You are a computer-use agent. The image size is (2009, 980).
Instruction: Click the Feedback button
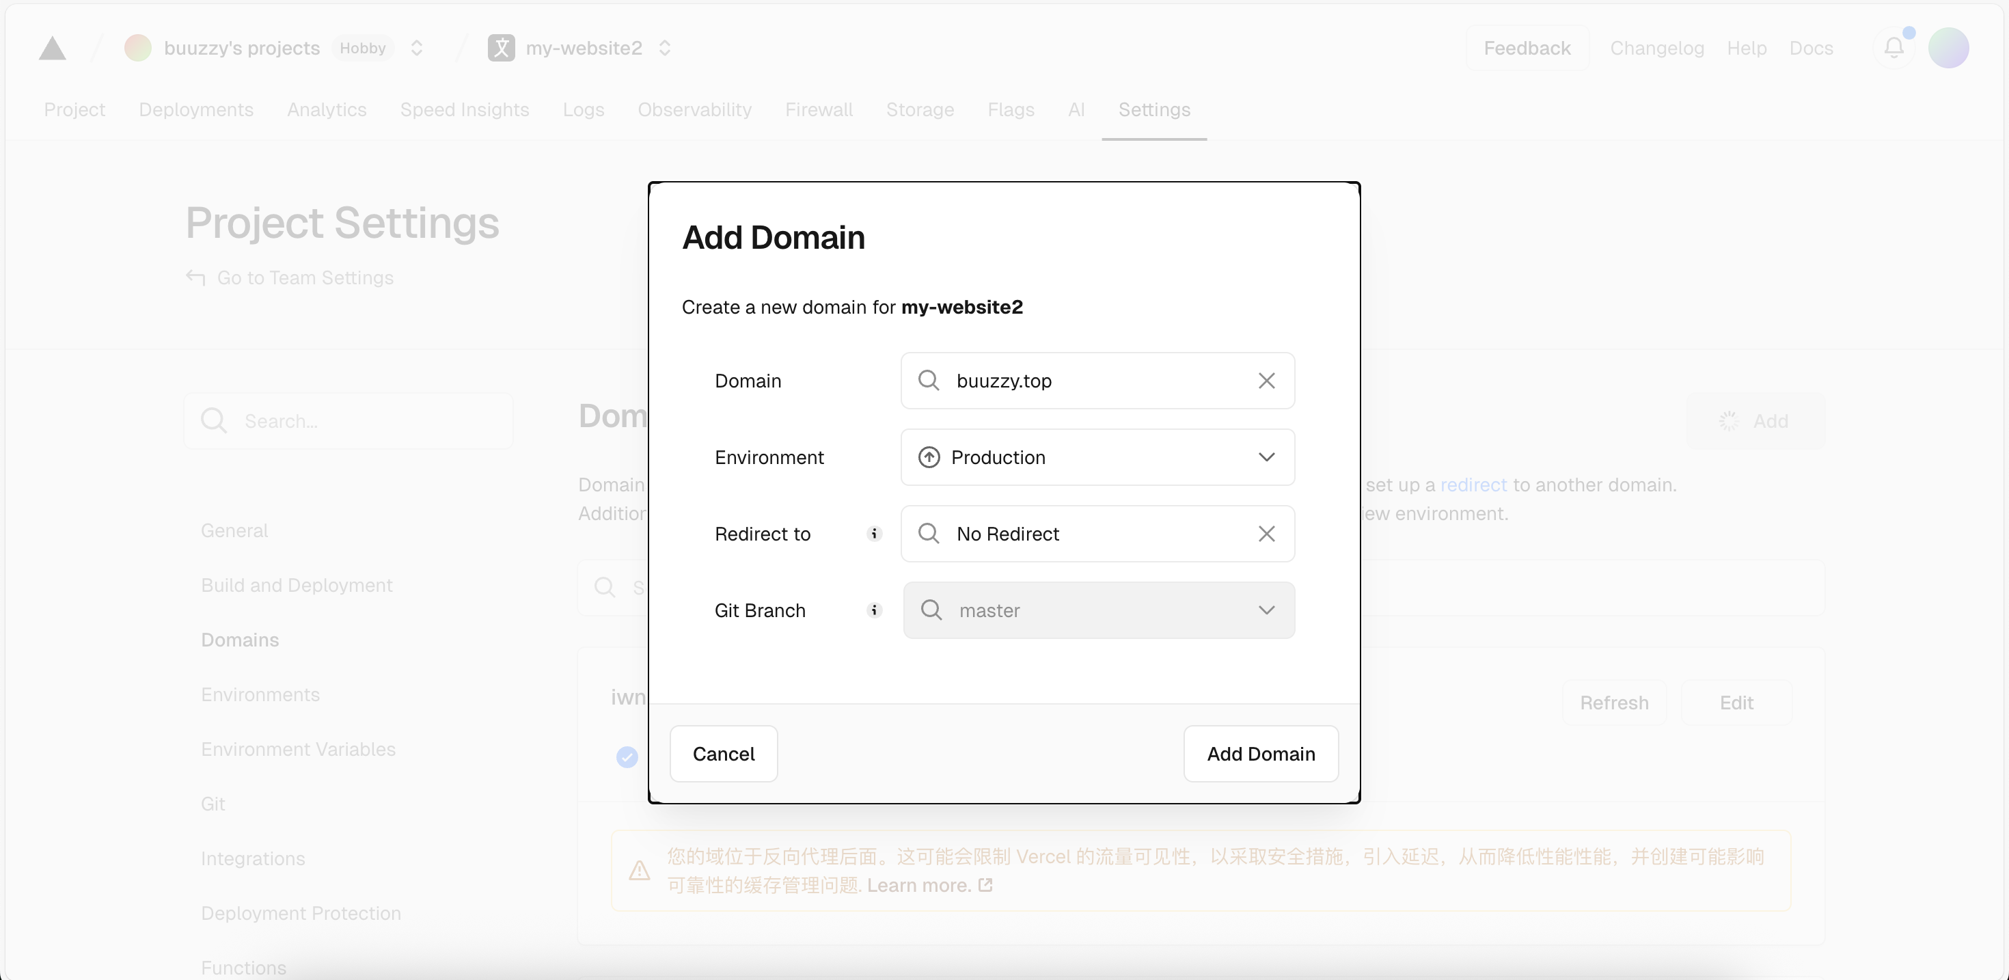click(1527, 49)
